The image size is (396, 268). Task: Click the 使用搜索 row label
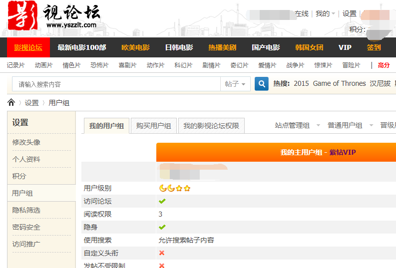click(97, 240)
